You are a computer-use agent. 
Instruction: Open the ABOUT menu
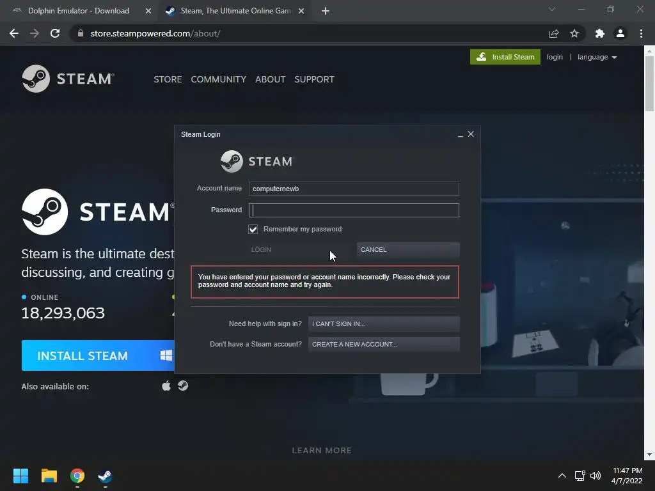point(271,79)
